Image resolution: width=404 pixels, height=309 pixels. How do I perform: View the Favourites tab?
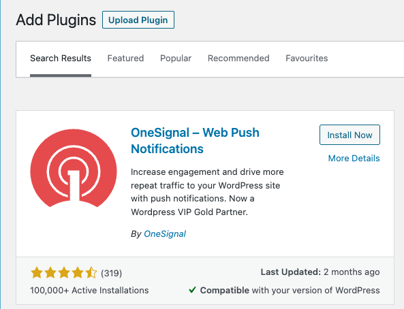click(307, 59)
